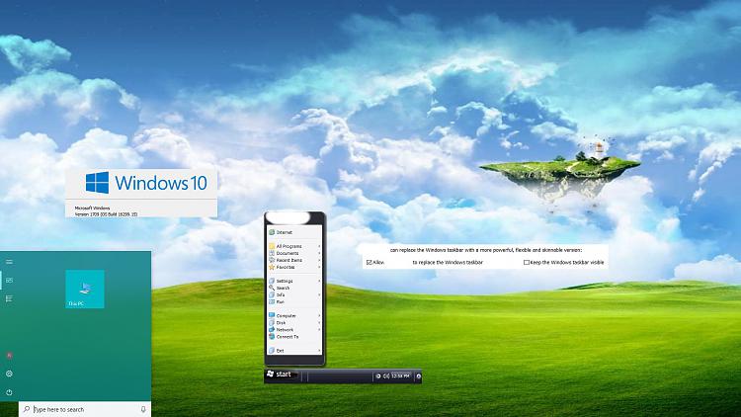Click the microphone icon in search box

point(143,409)
